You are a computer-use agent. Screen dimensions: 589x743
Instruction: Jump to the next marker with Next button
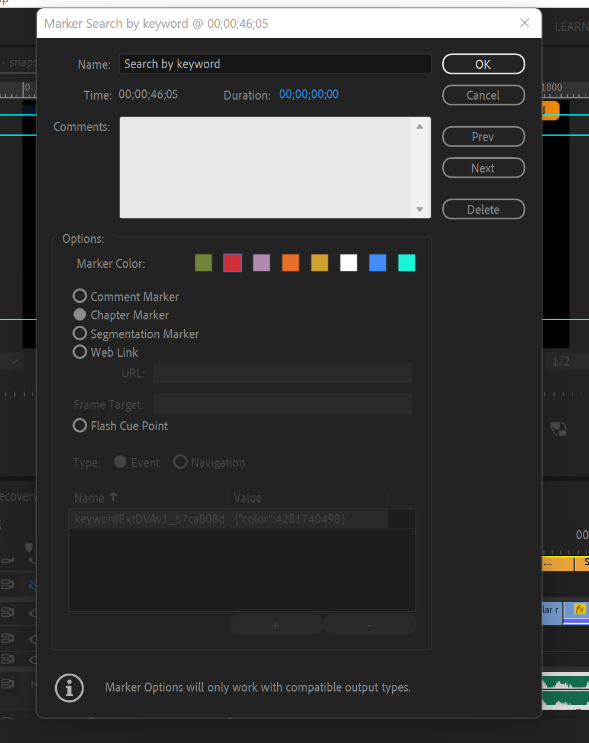point(483,168)
